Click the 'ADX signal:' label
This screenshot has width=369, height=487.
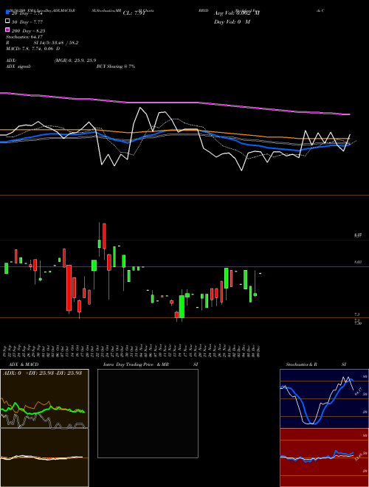coord(18,66)
